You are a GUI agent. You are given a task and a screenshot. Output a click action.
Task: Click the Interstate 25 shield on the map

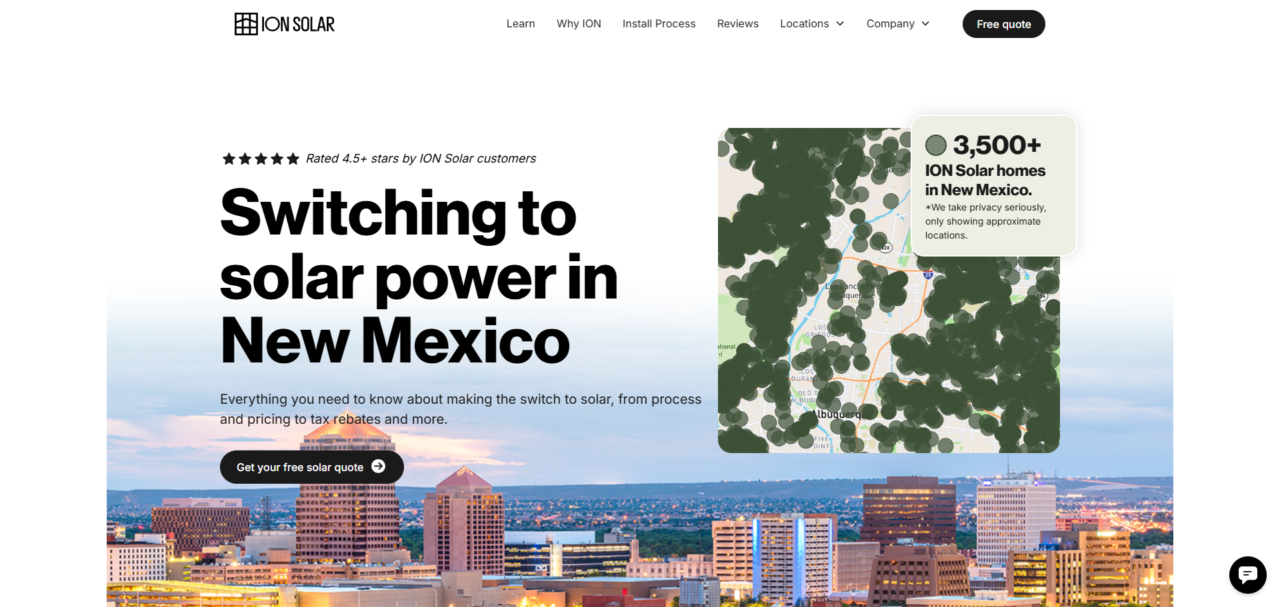coord(928,275)
